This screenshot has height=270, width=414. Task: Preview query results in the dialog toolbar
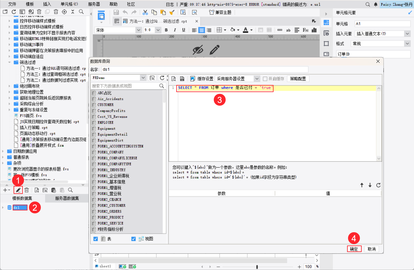174,79
